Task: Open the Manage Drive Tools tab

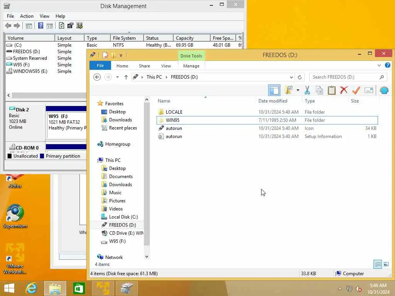Action: [x=191, y=66]
